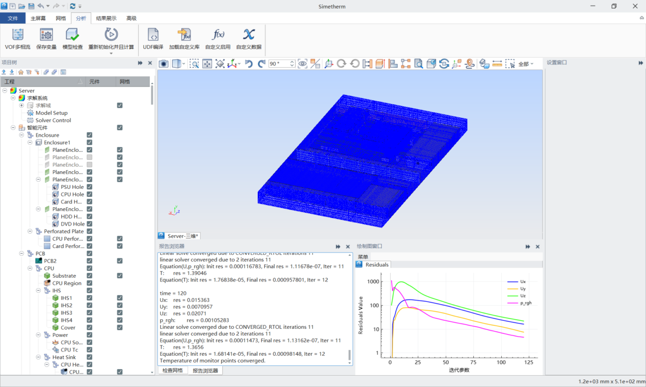Open the 文件 file menu
This screenshot has height=387, width=646.
[x=13, y=18]
